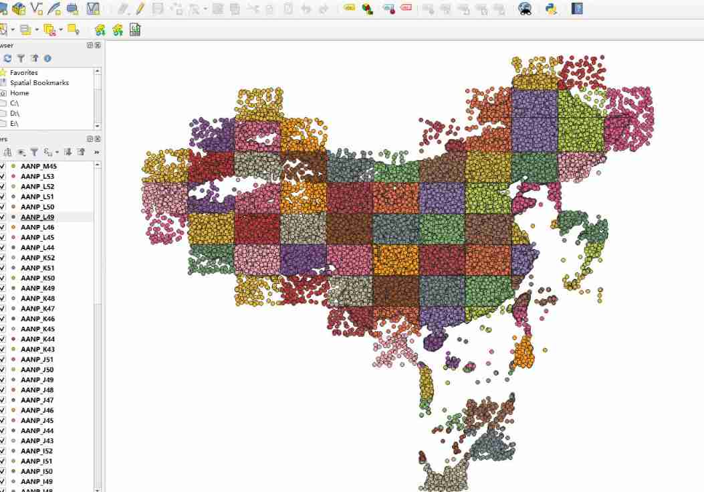Viewport: 704px width, 492px height.
Task: Click the diagram options pie-chart icon
Action: [368, 9]
